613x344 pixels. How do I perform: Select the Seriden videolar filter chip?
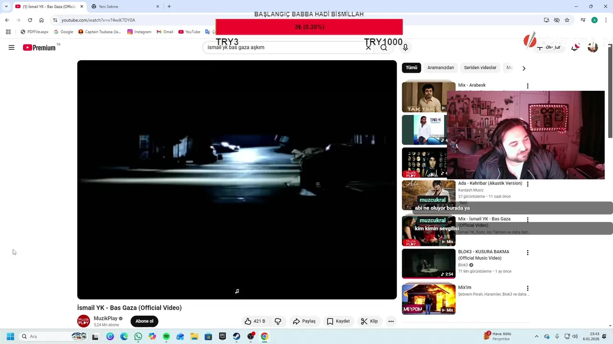480,68
